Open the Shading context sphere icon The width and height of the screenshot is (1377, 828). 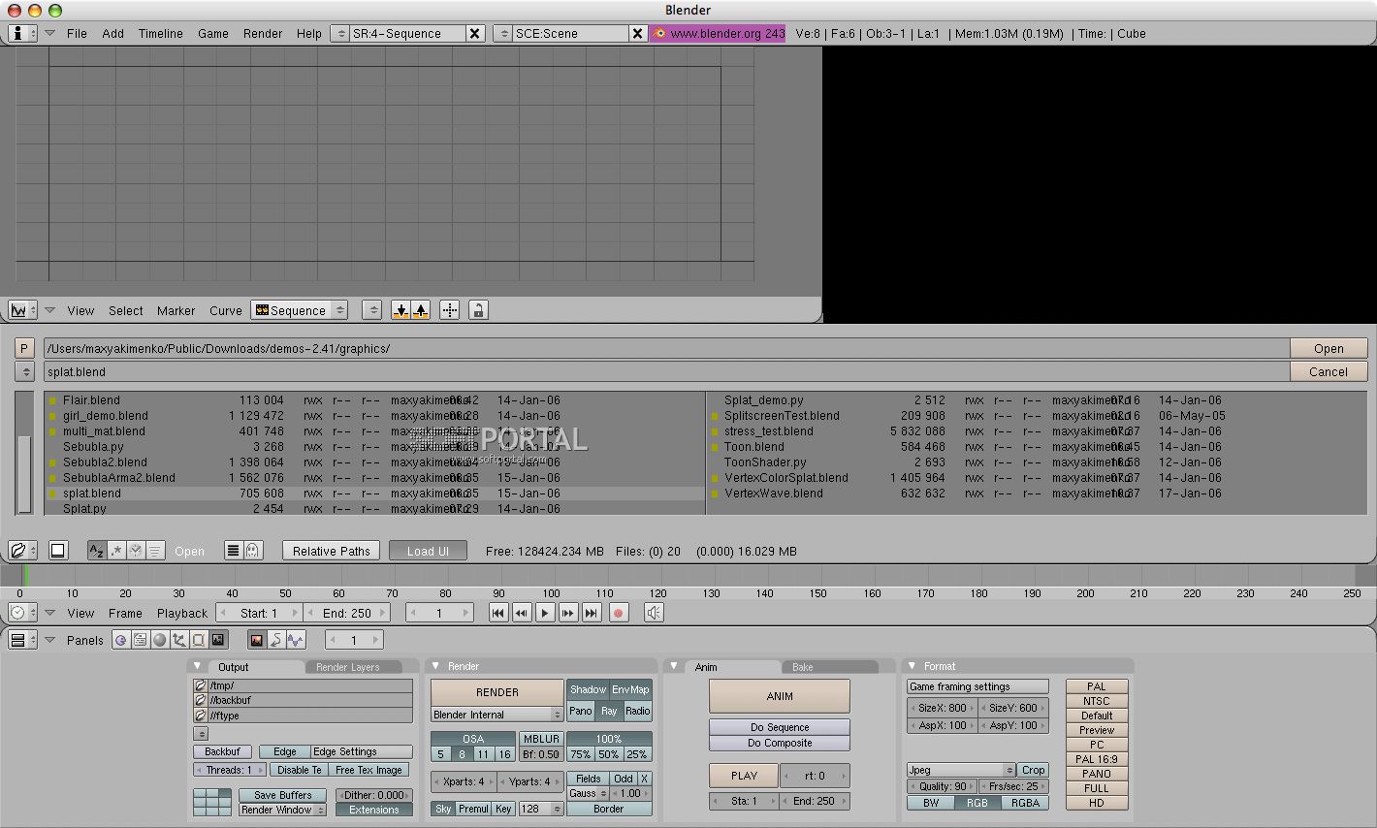[x=160, y=640]
